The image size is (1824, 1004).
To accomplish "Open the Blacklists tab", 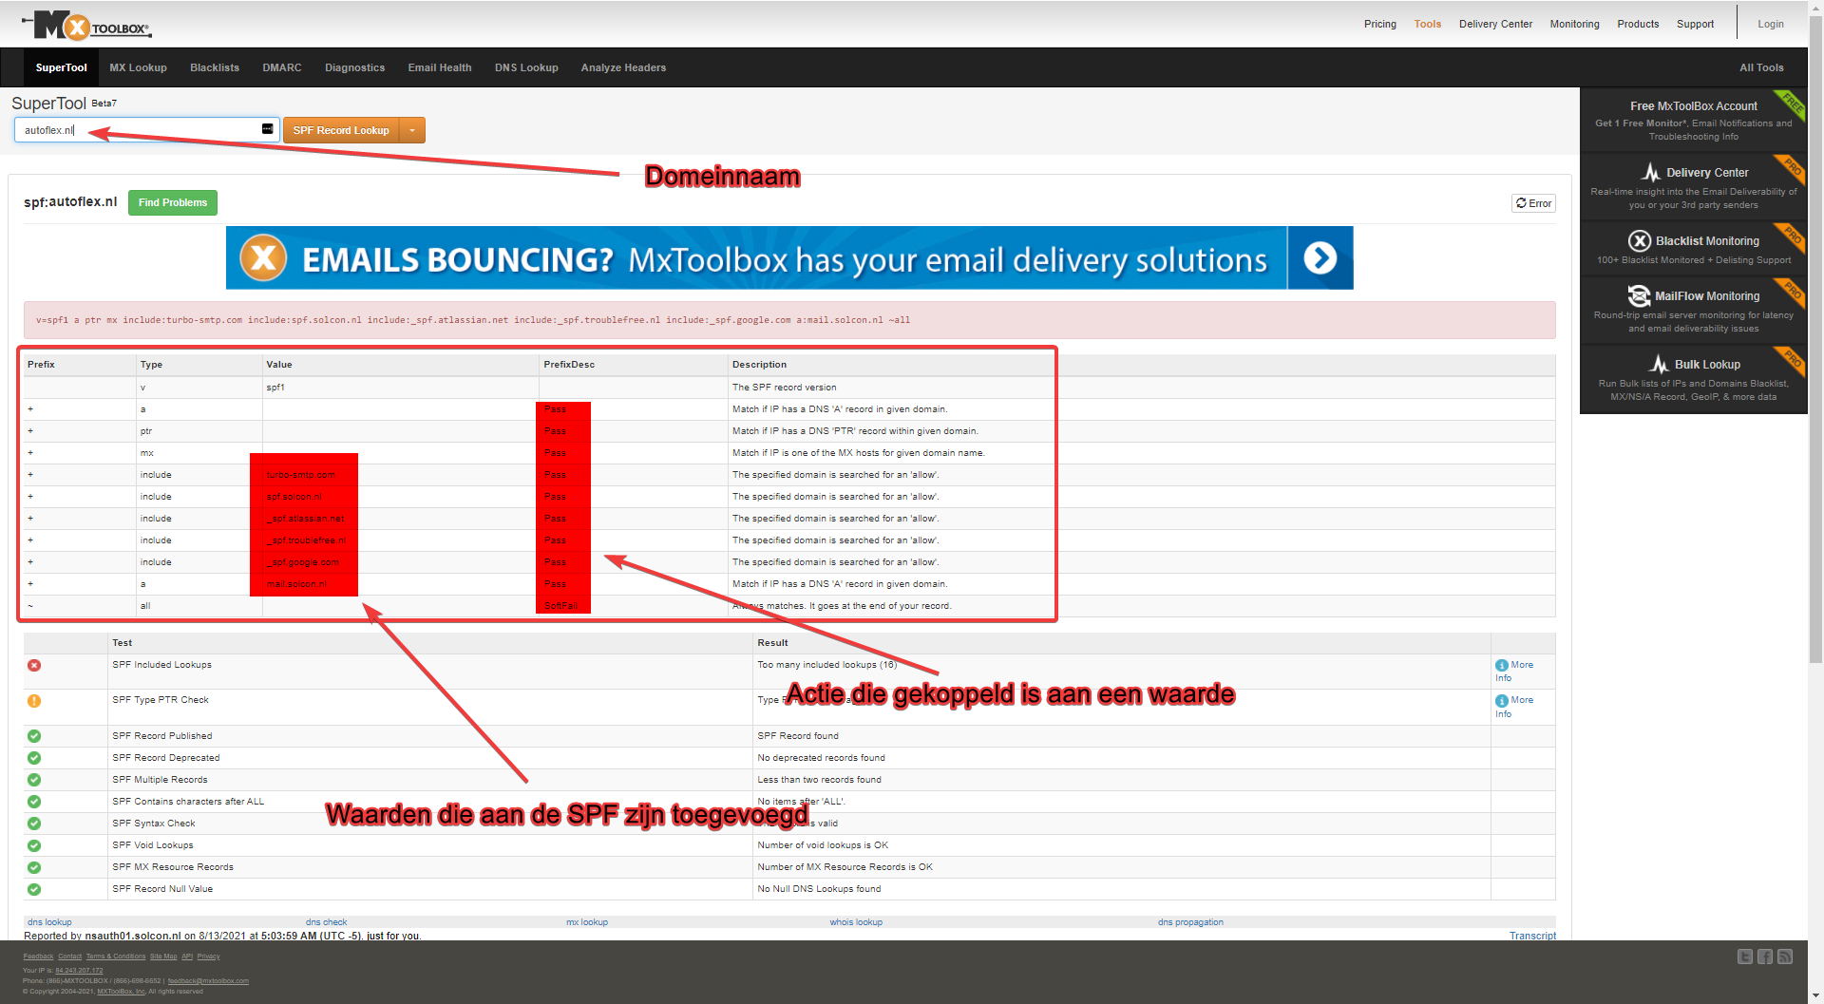I will click(x=214, y=67).
